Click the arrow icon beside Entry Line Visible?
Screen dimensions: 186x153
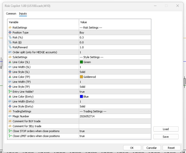click(10, 92)
